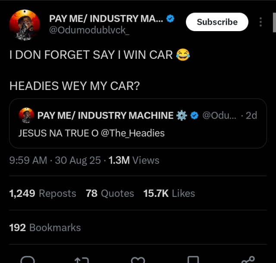276x263 pixels.
Task: Tap the reply speech bubble icon
Action: coord(28,259)
